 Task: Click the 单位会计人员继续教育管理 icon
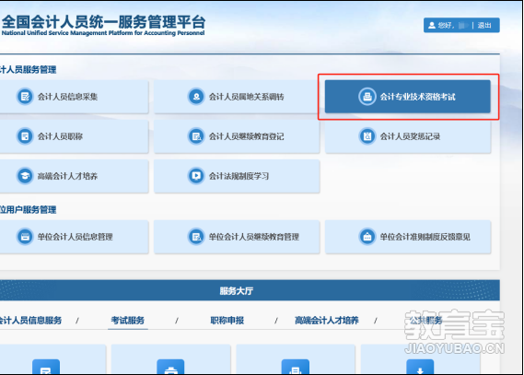(x=196, y=237)
